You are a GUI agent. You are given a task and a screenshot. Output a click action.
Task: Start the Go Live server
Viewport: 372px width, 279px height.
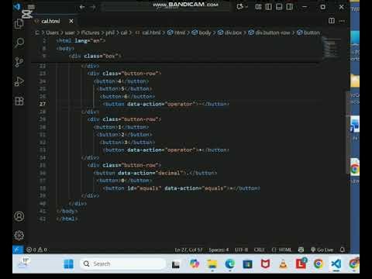pos(322,250)
